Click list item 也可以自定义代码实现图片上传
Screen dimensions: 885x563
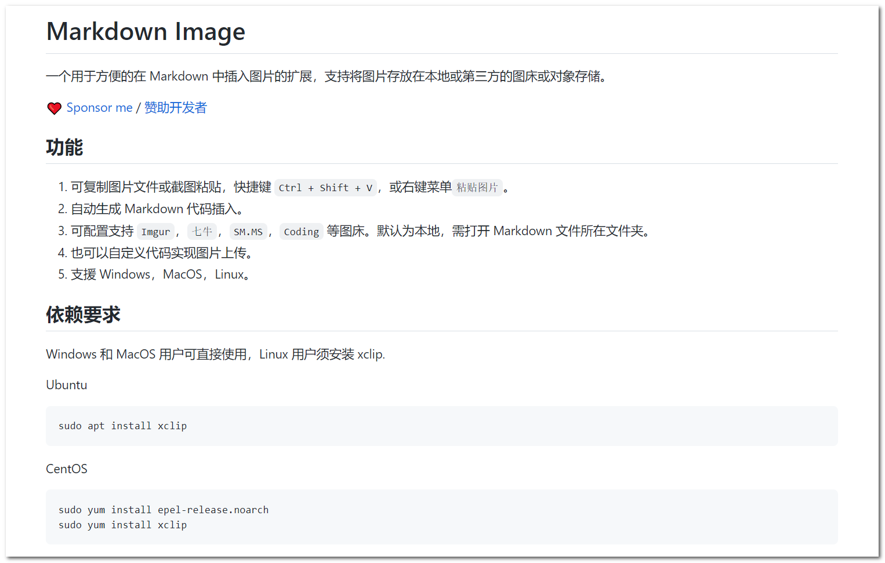click(x=161, y=253)
